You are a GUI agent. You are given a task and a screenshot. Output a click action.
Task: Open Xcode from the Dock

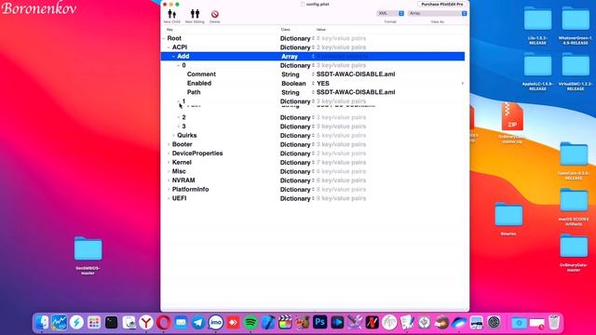pyautogui.click(x=267, y=323)
